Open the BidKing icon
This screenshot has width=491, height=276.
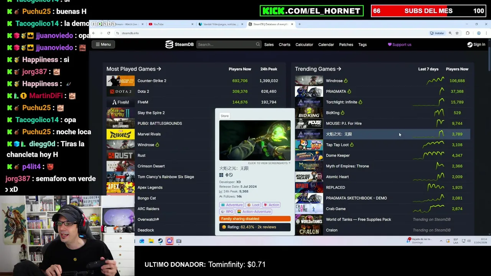(x=309, y=113)
